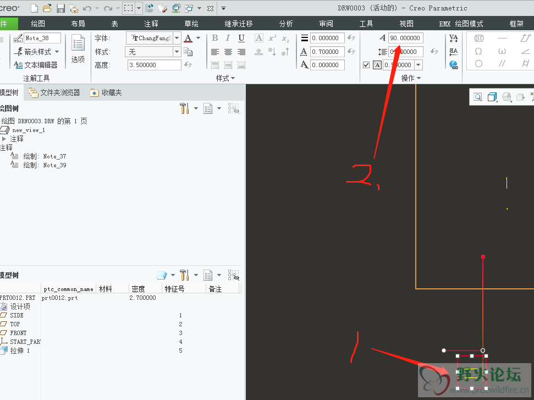Expand the 注释 node in drawing tree
The height and width of the screenshot is (400, 534).
[x=4, y=139]
